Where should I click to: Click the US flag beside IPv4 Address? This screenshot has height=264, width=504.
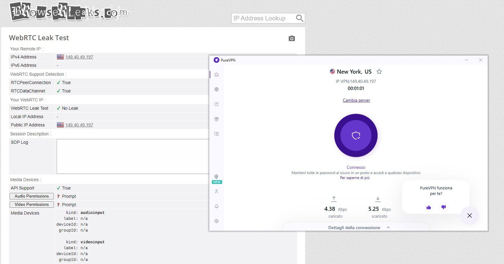click(60, 57)
